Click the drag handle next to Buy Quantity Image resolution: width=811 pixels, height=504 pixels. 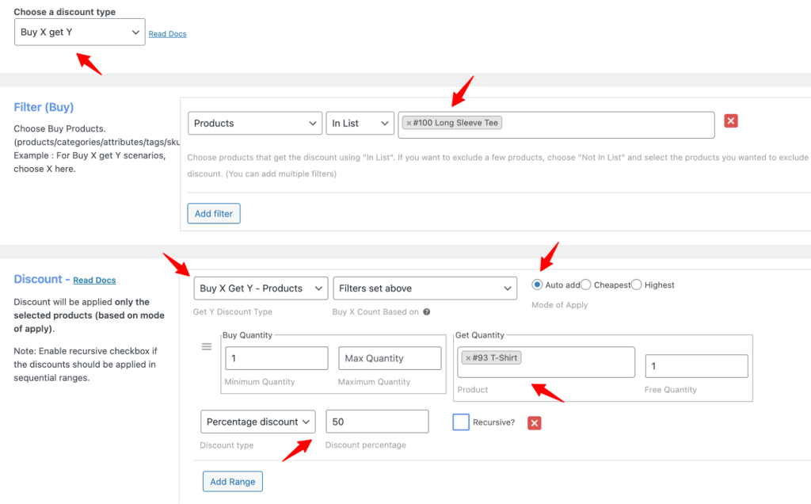click(x=206, y=346)
